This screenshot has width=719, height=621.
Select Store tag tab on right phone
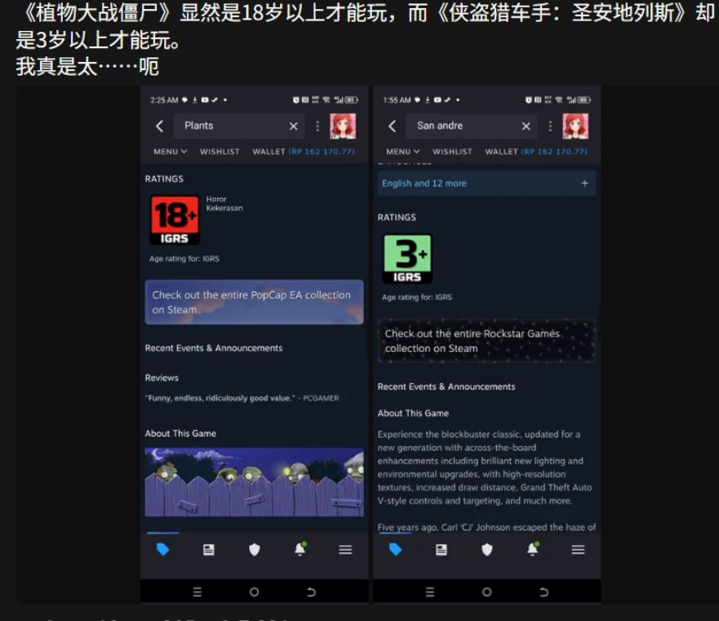point(395,549)
